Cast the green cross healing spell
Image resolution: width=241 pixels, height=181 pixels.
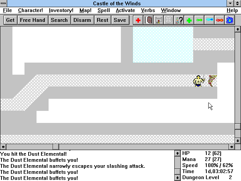pyautogui.click(x=189, y=20)
